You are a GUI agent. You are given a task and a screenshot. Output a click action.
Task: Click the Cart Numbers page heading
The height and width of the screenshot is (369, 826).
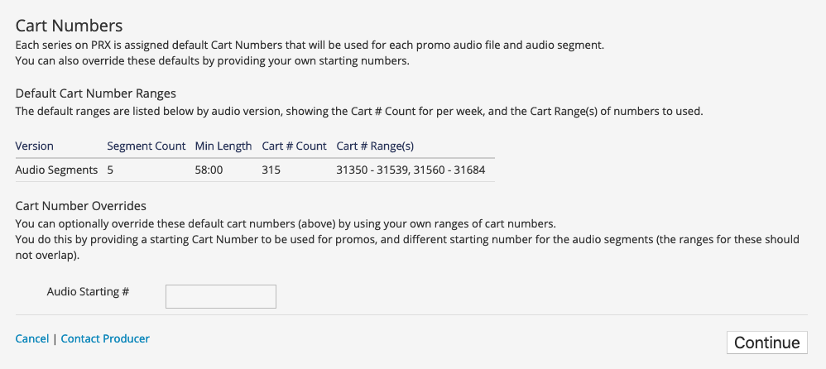click(x=69, y=26)
